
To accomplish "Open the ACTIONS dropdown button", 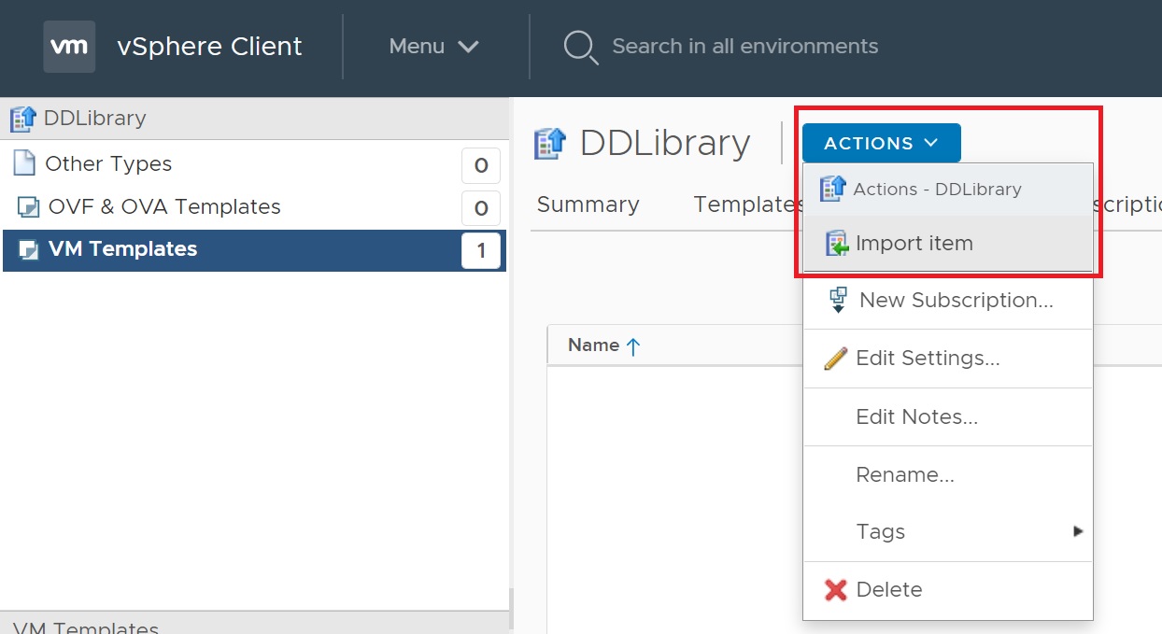I will pyautogui.click(x=881, y=143).
